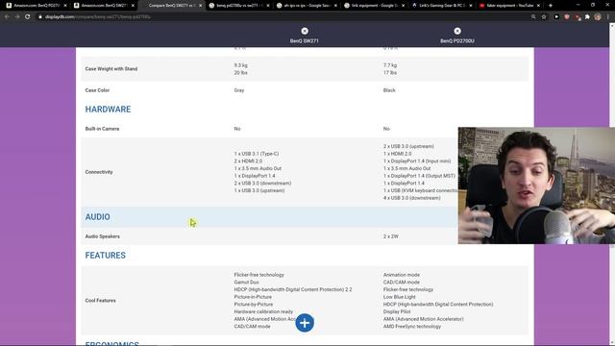The image size is (615, 346).
Task: Click the blue plus add-display button
Action: coord(305,323)
